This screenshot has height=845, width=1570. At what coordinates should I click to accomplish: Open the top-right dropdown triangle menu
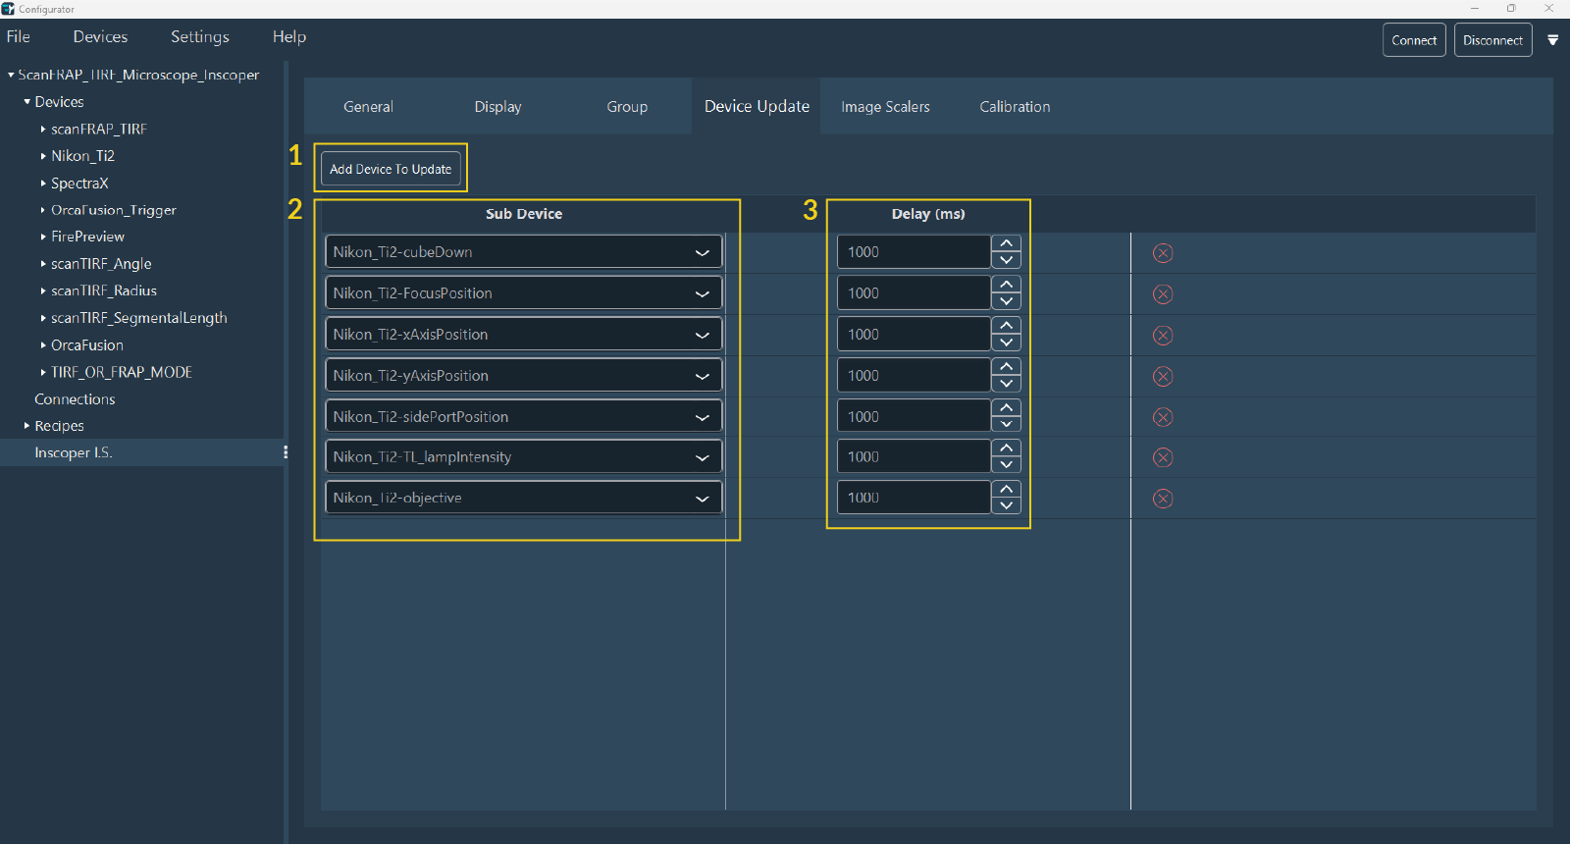point(1553,40)
